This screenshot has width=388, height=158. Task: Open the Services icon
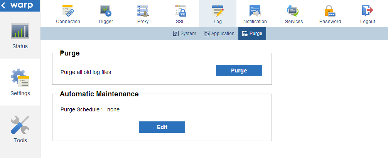tap(293, 11)
